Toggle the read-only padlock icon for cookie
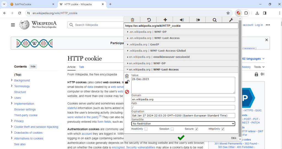The width and height of the screenshot is (282, 149). tap(127, 82)
